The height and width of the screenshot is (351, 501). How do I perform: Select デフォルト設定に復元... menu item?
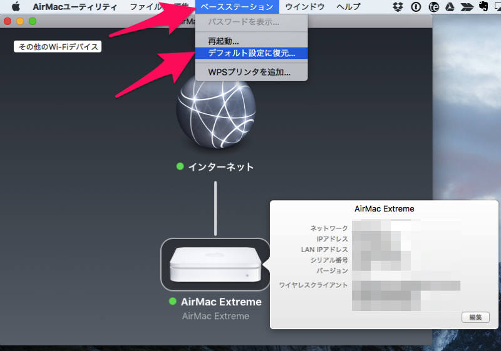tap(252, 53)
